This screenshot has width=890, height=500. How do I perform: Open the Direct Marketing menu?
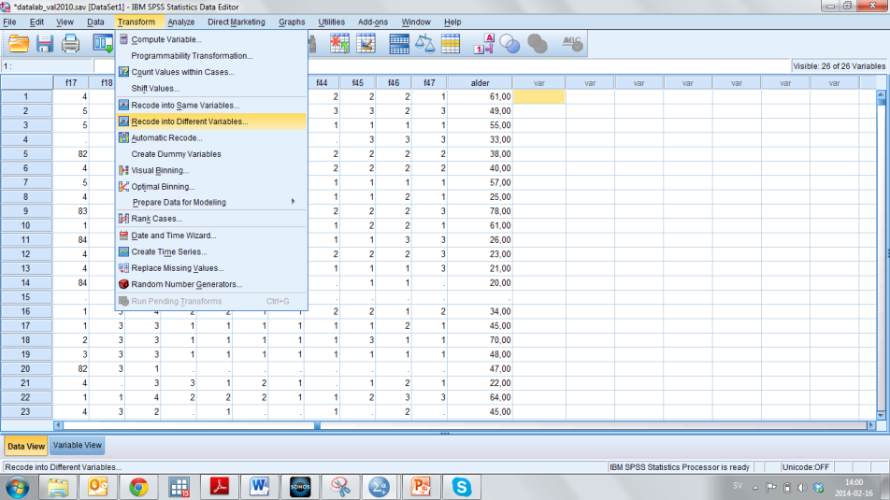click(x=237, y=22)
